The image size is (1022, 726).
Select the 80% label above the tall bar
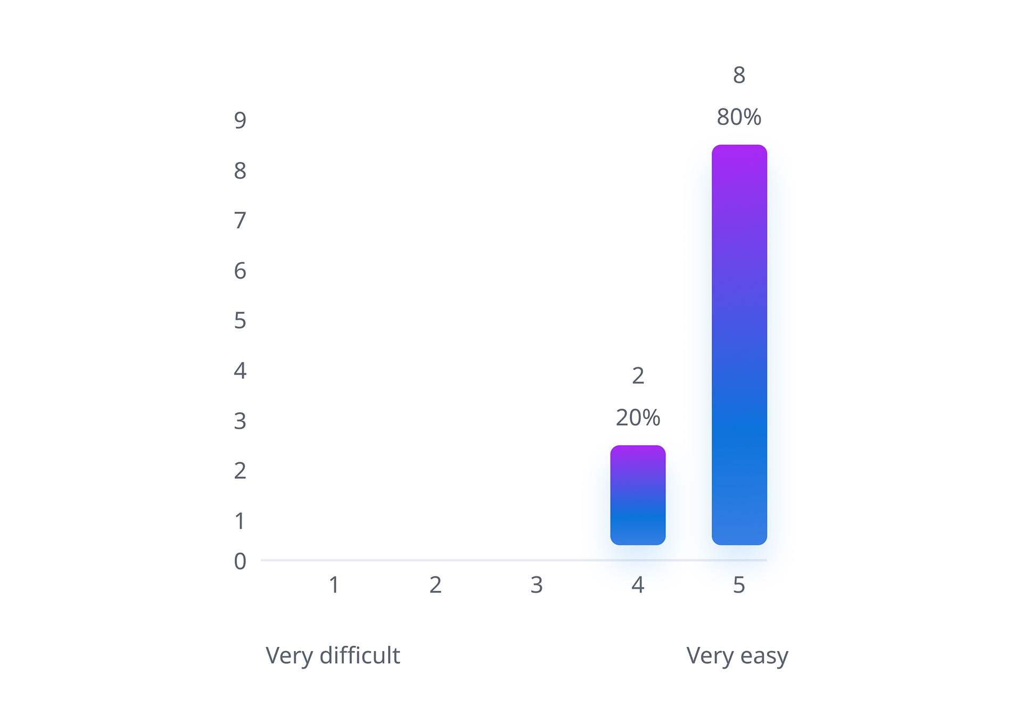click(739, 117)
